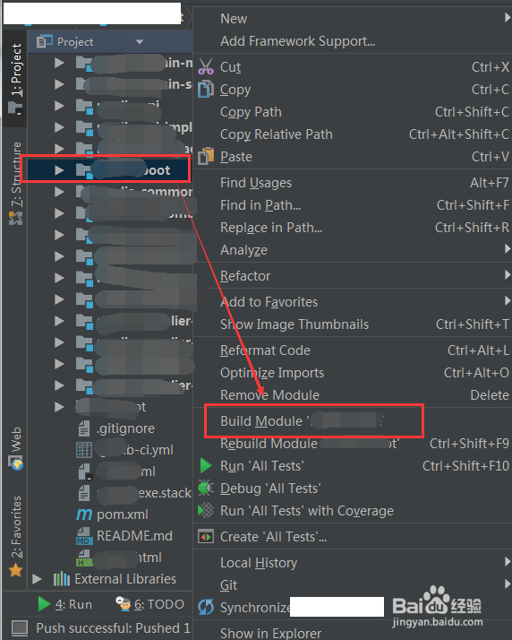The width and height of the screenshot is (512, 640).
Task: Click the Debug bug icon
Action: tap(206, 488)
